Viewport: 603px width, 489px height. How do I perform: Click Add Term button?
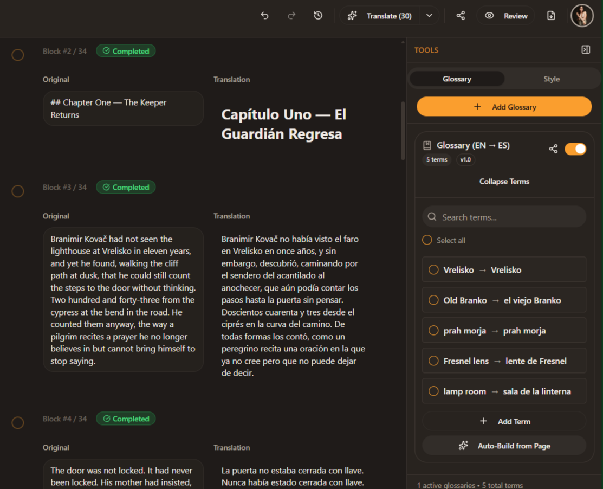[x=504, y=421]
